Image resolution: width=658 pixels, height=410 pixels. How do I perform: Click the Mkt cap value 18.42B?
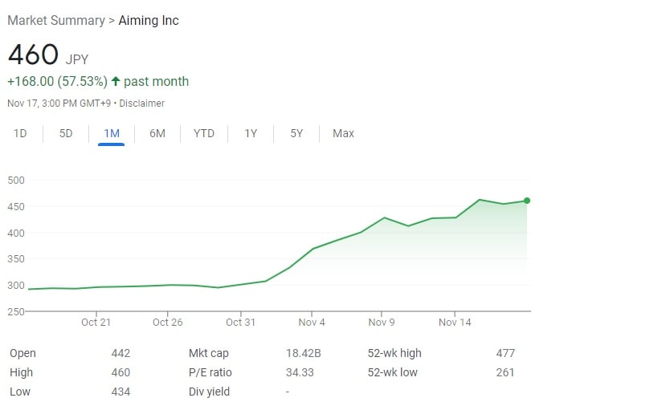[x=304, y=353]
